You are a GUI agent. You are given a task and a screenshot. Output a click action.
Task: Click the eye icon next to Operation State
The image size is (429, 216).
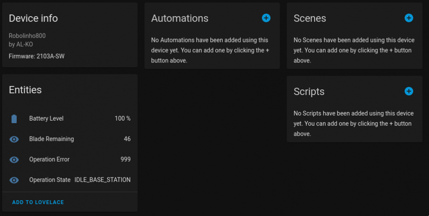[x=14, y=180]
